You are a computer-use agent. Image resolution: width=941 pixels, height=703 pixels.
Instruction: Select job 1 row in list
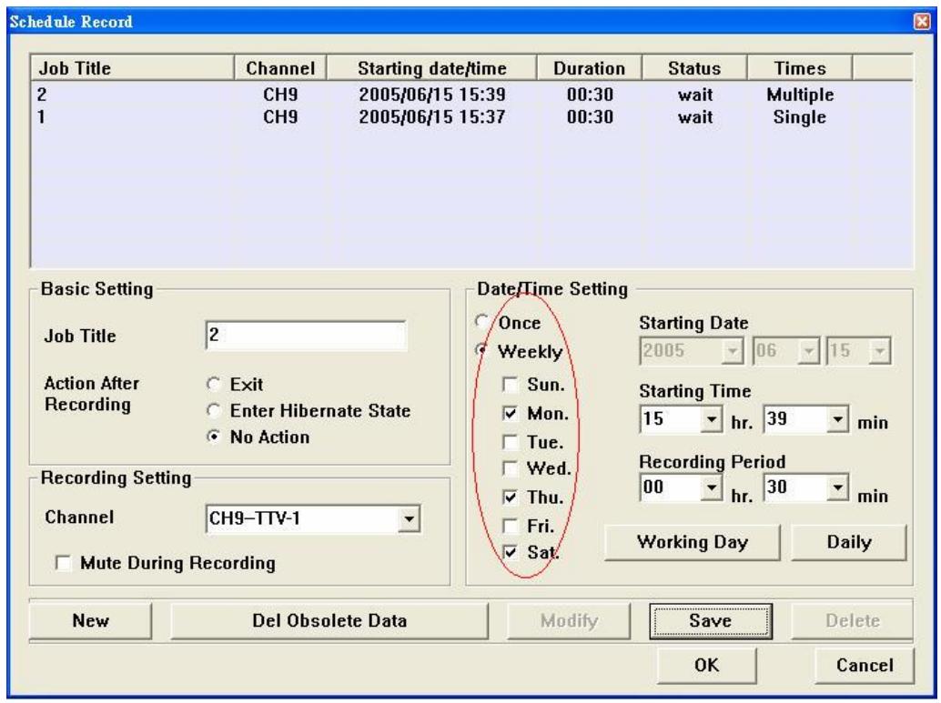pyautogui.click(x=471, y=117)
